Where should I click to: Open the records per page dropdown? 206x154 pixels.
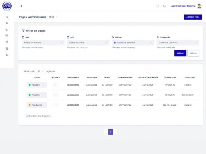tap(40, 71)
